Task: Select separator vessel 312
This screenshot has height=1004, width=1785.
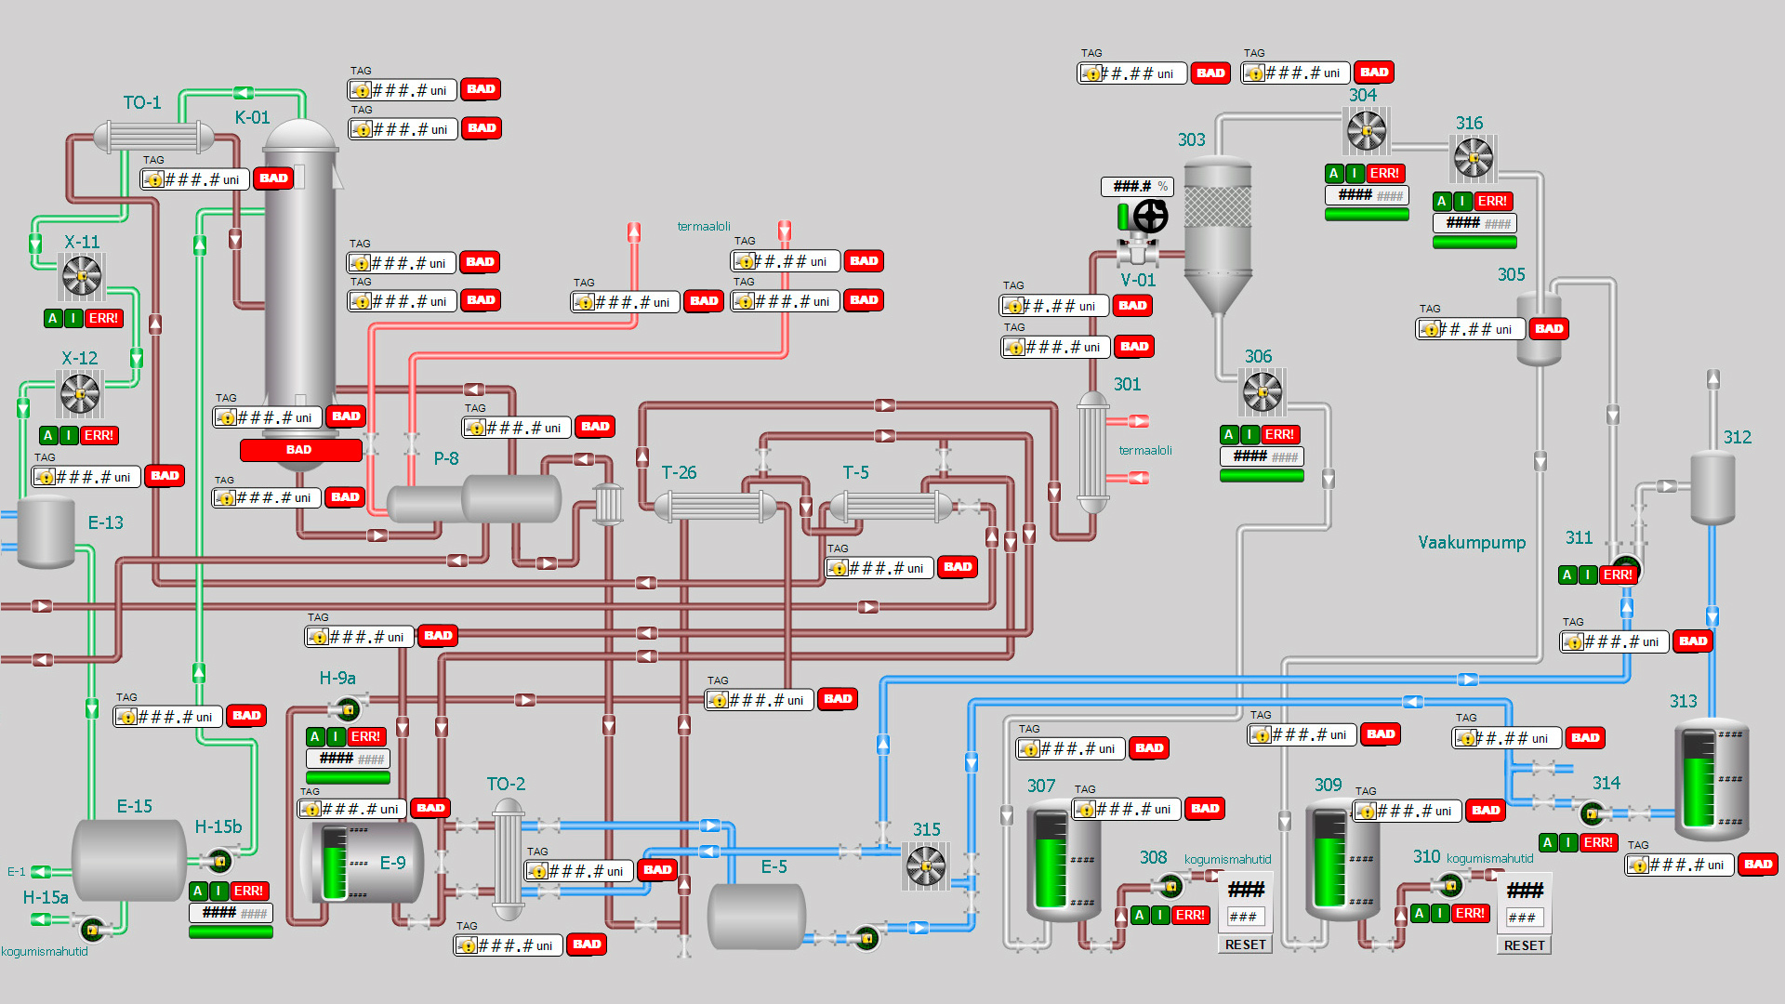Action: point(1712,488)
